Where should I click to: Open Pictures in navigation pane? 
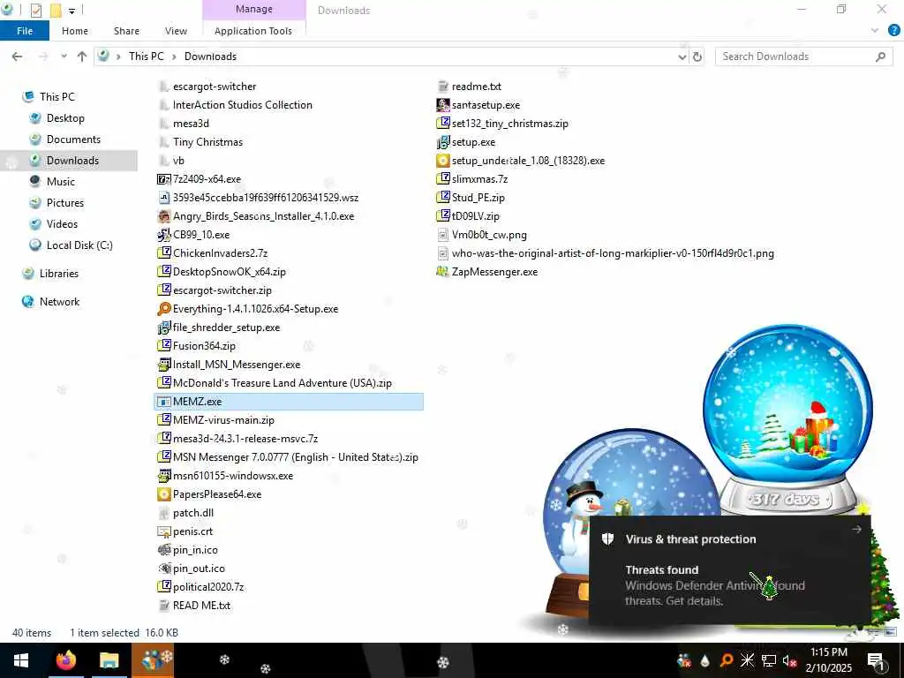point(64,203)
